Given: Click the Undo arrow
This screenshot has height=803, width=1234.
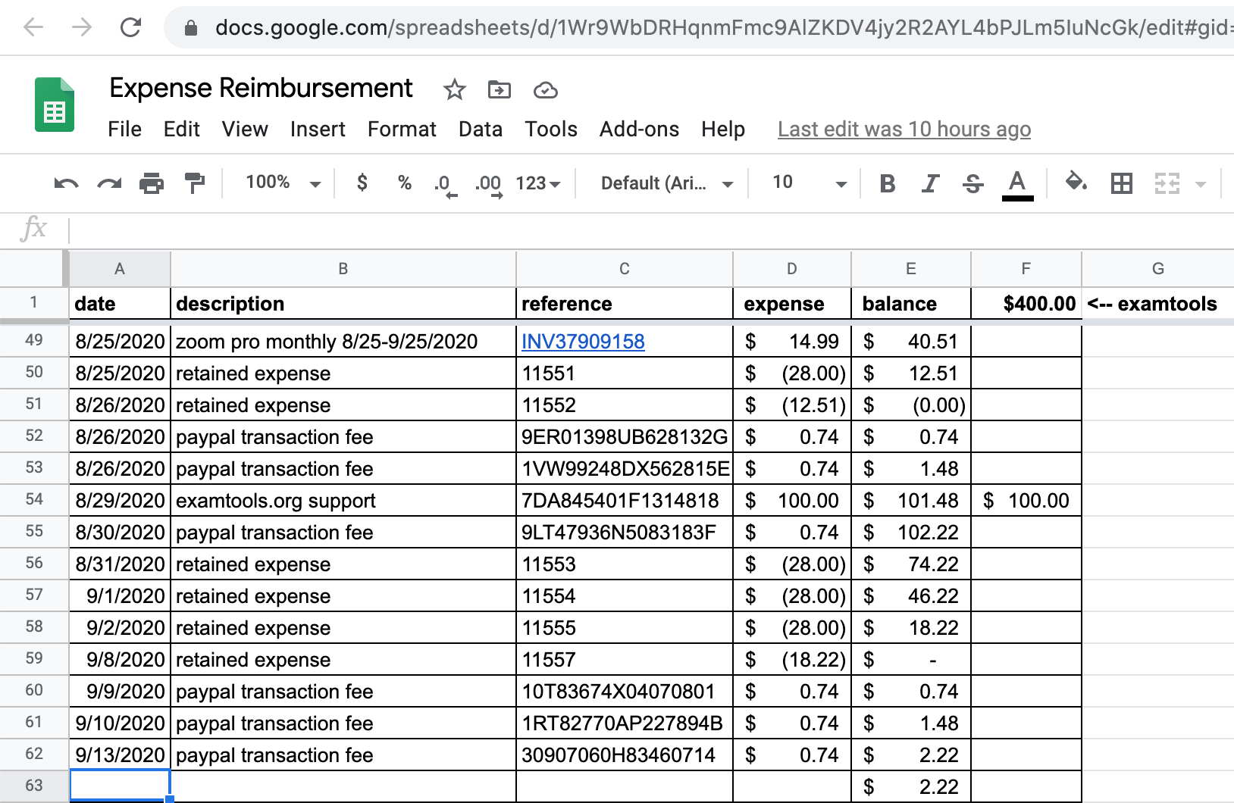Looking at the screenshot, I should click(x=67, y=183).
